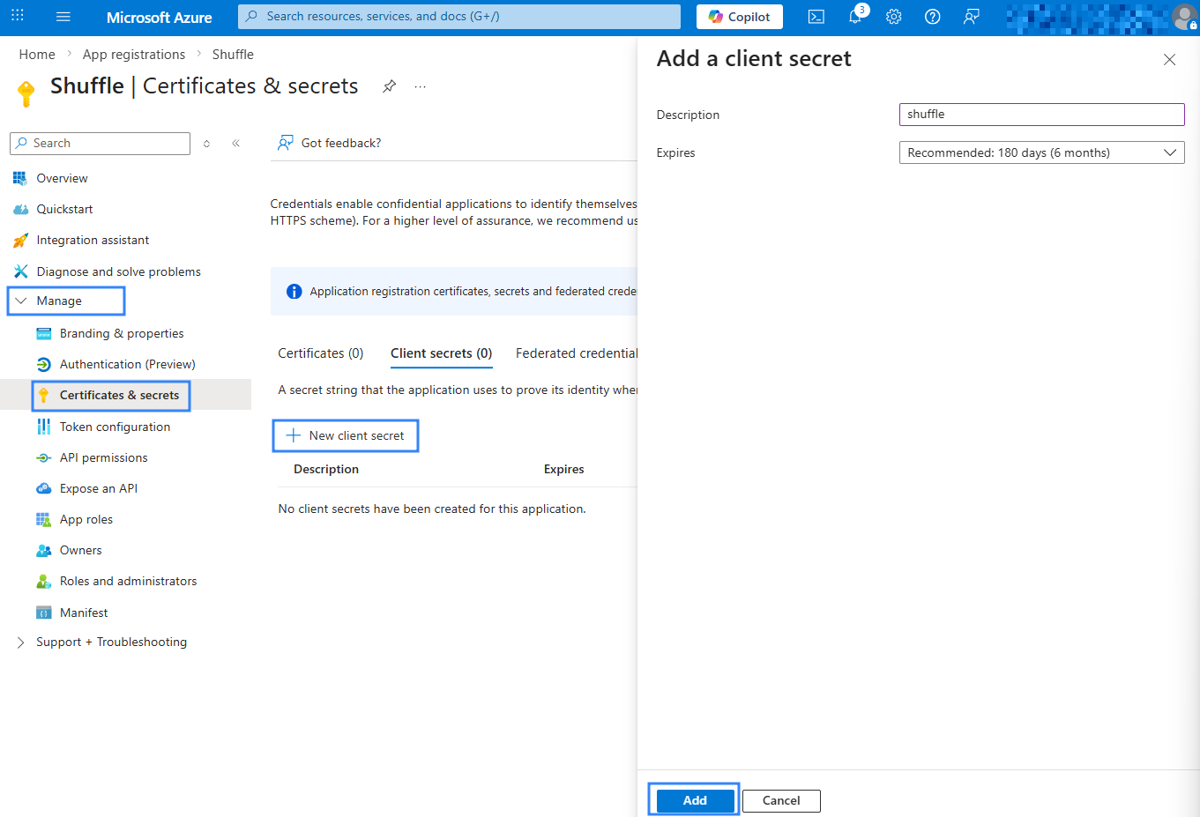This screenshot has height=817, width=1200.
Task: Click the Add button
Action: click(695, 800)
